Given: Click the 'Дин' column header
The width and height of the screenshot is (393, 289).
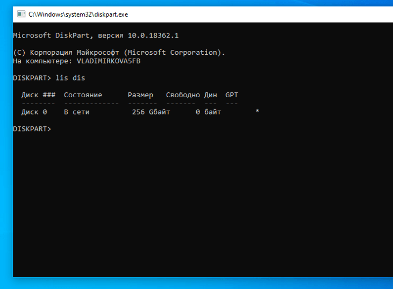Looking at the screenshot, I should point(211,95).
